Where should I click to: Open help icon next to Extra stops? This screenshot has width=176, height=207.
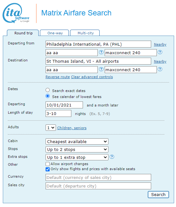pos(112,157)
